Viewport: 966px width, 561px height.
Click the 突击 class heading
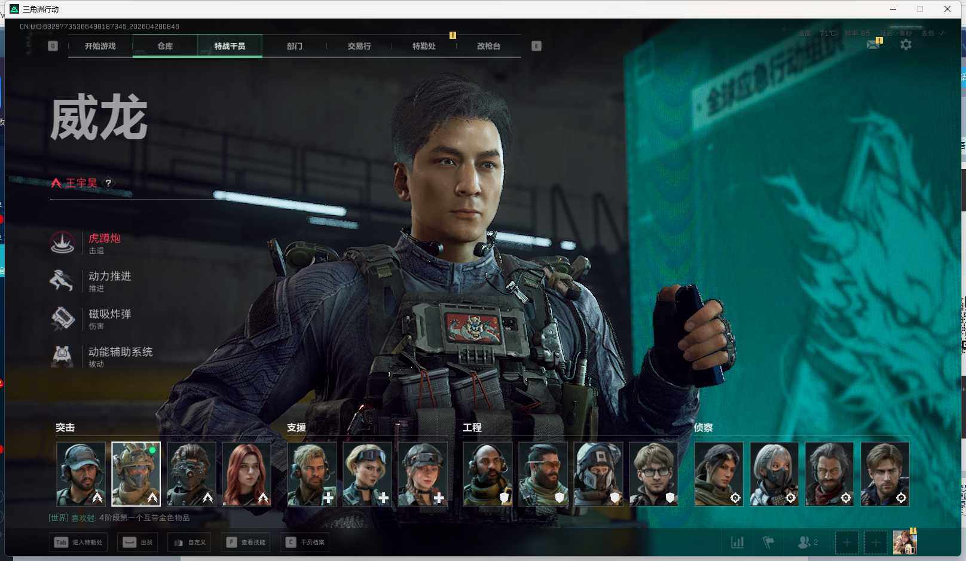coord(65,428)
